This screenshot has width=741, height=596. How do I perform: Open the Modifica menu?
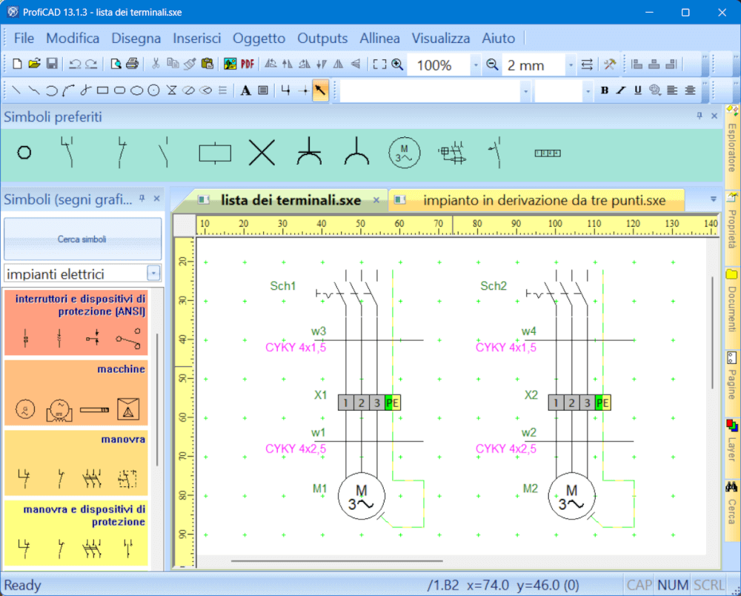pyautogui.click(x=73, y=39)
